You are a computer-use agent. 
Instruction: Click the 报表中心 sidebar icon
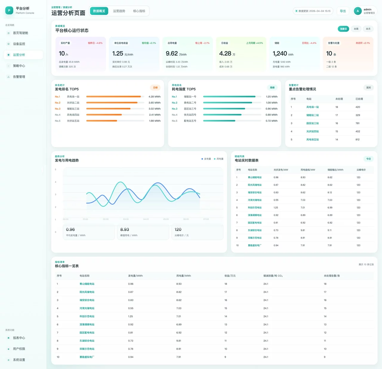(x=8, y=338)
